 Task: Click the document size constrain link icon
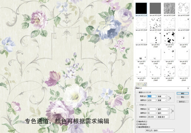(173, 111)
